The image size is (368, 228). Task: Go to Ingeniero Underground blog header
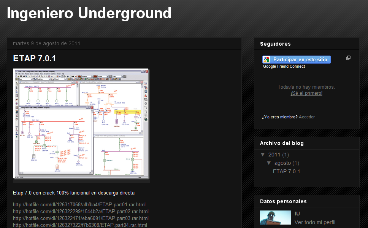(89, 13)
